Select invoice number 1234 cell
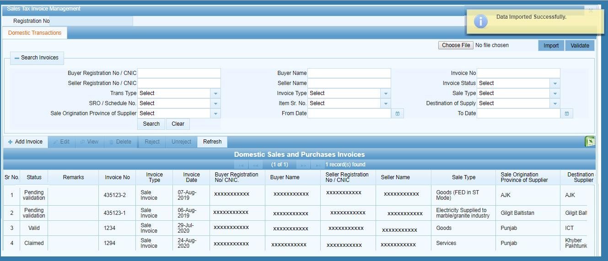608x261 pixels. (x=117, y=228)
